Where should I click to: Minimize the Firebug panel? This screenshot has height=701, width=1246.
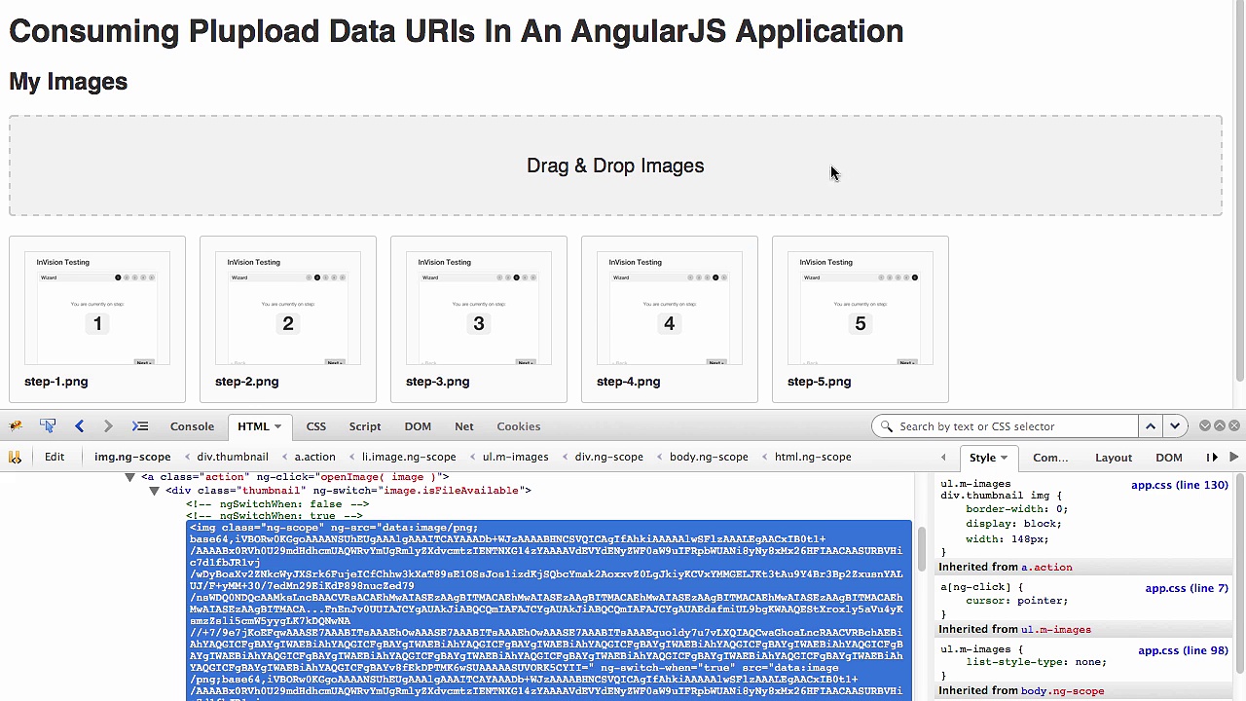(x=1205, y=426)
